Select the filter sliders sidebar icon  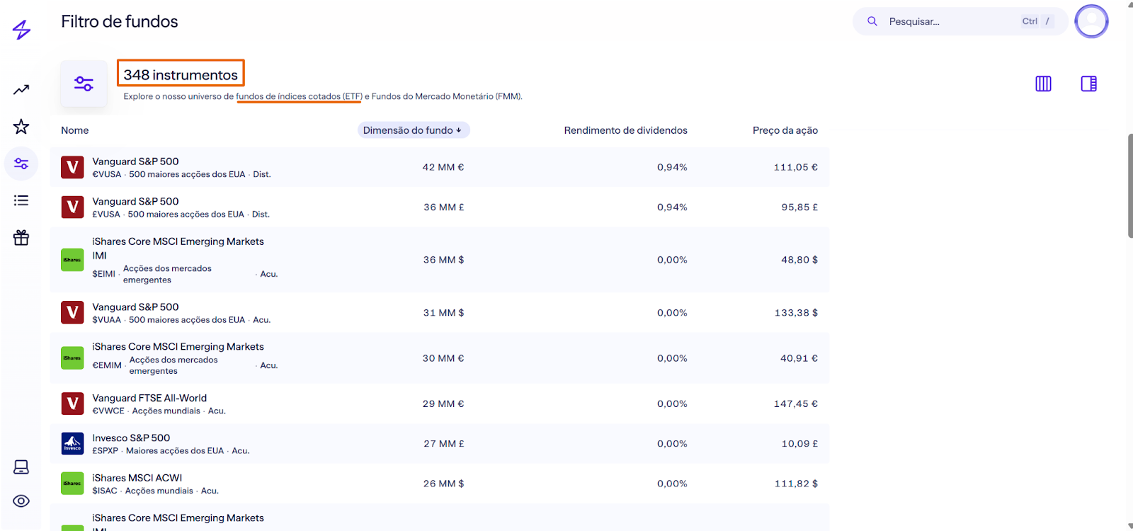(21, 164)
